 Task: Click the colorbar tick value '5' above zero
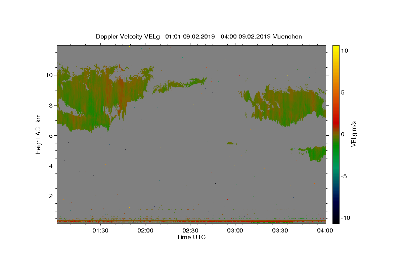[x=343, y=92]
